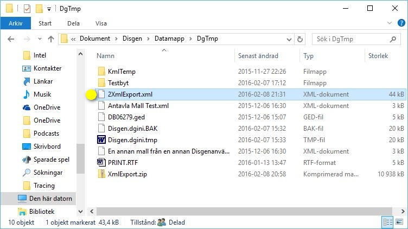Open the Arkiv file menu
The width and height of the screenshot is (408, 229).
(16, 23)
